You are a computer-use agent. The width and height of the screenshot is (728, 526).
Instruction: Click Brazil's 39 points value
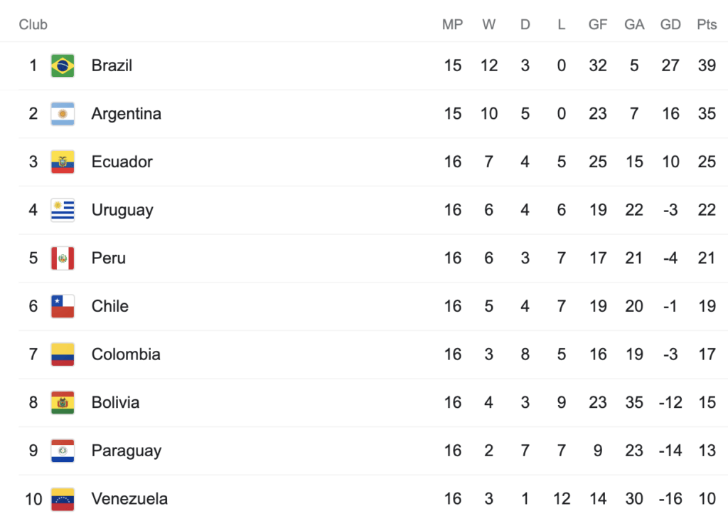pyautogui.click(x=707, y=65)
